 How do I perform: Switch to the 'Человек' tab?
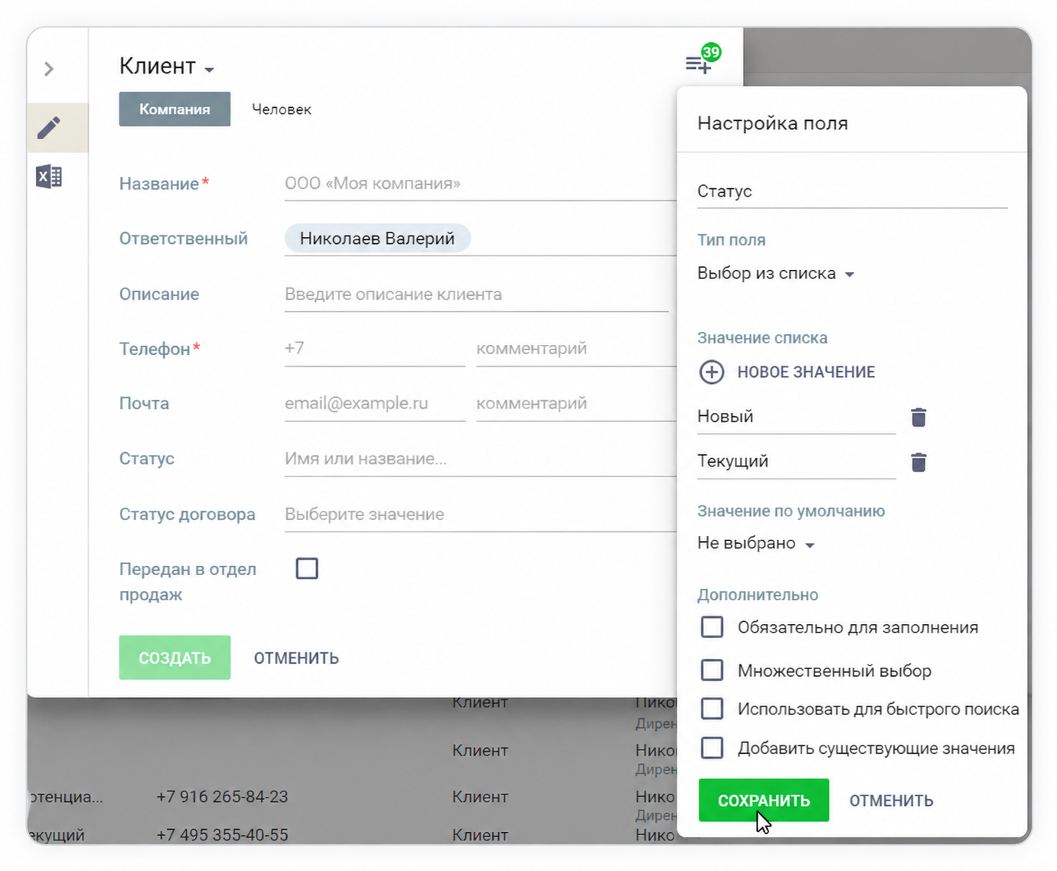point(282,109)
